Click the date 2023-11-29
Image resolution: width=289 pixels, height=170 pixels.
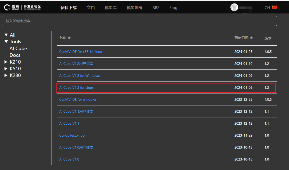(x=243, y=135)
